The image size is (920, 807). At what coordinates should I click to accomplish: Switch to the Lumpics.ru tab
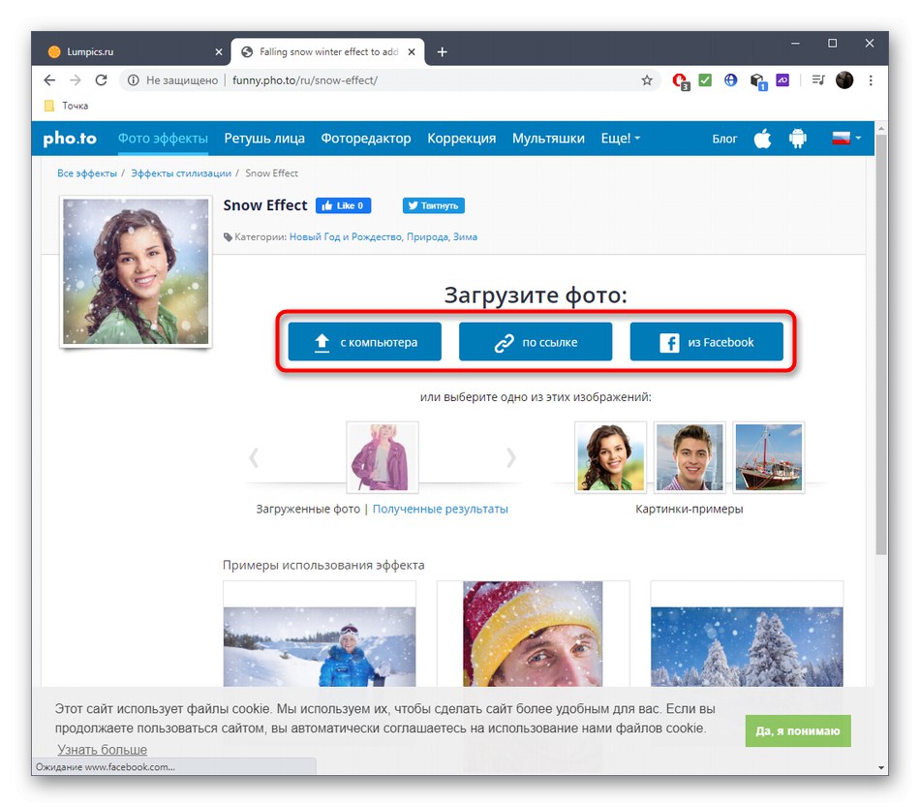134,51
